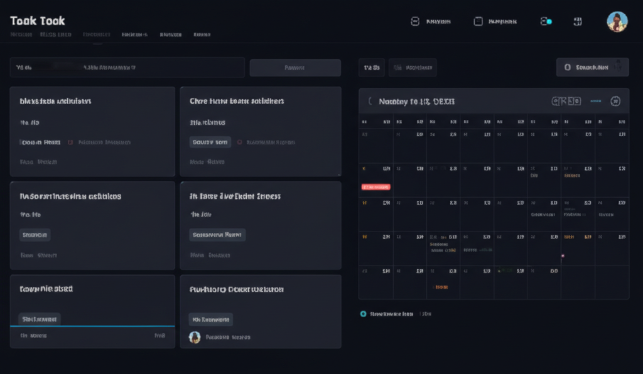Click the header icon with the blue notification dot

[x=546, y=21]
